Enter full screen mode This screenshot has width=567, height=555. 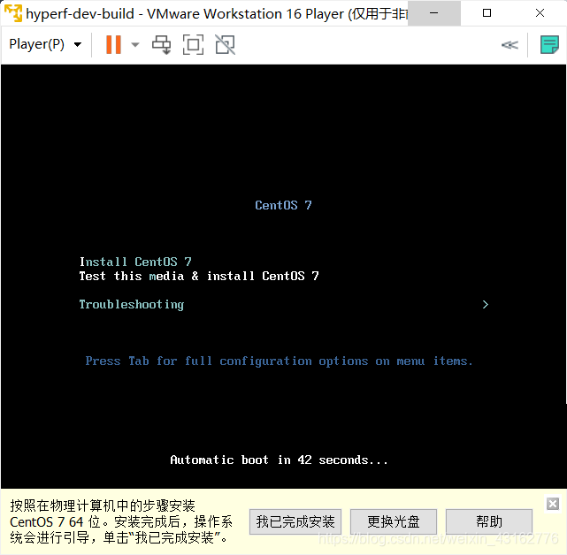[193, 44]
